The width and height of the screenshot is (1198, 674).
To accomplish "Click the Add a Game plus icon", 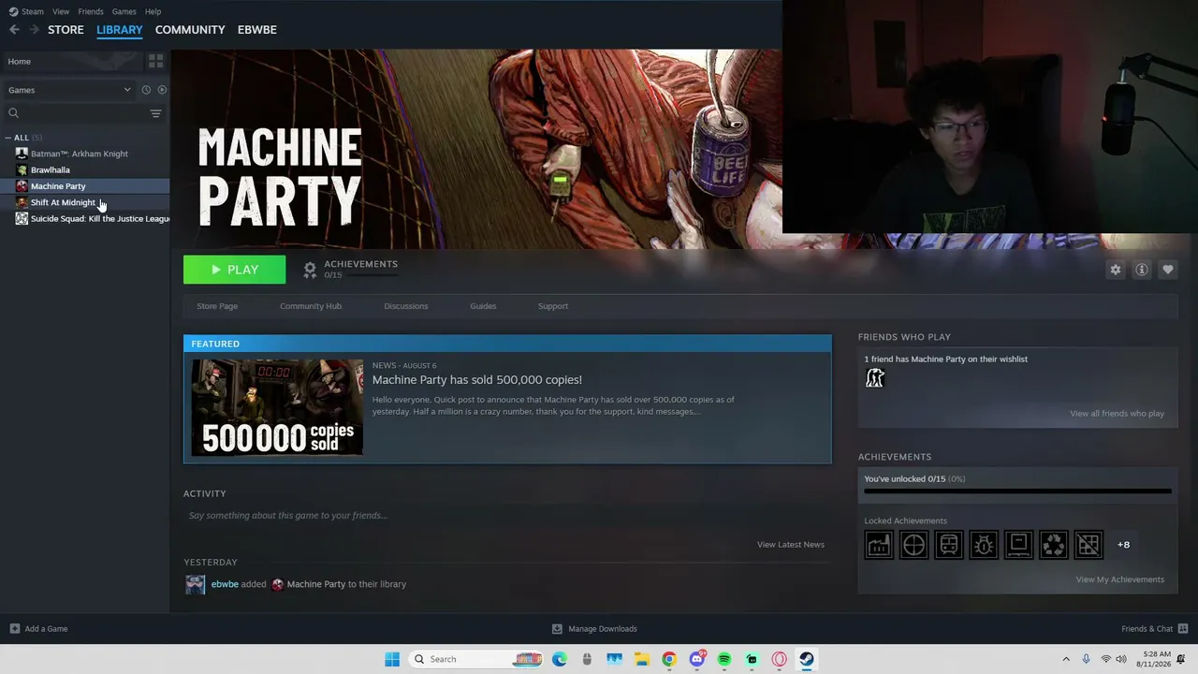I will click(14, 628).
